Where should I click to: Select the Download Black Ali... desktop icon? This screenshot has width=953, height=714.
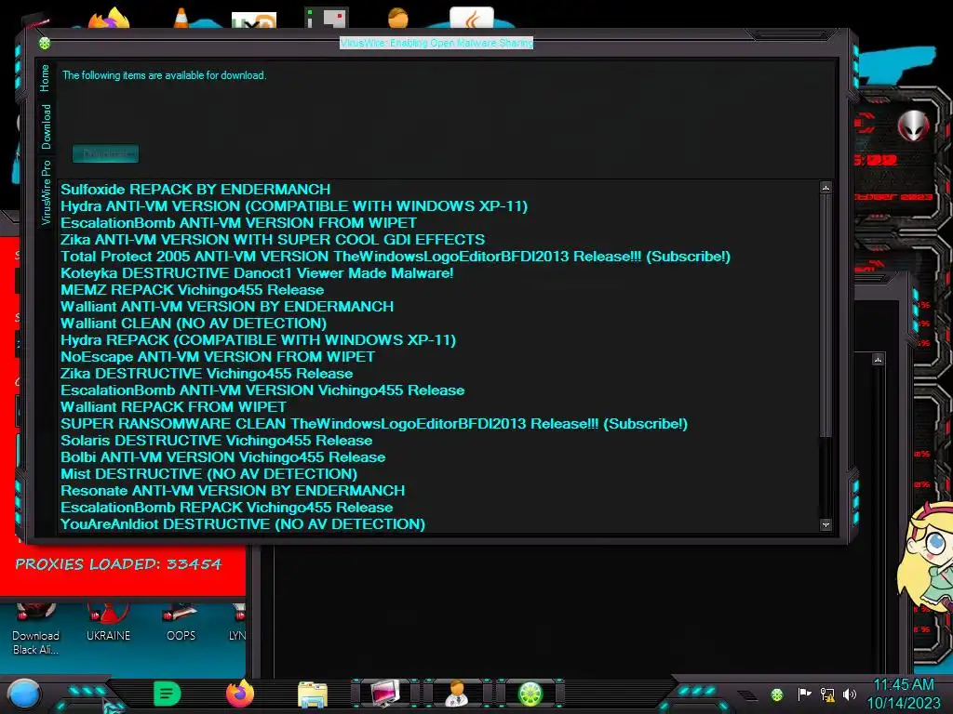pyautogui.click(x=36, y=630)
